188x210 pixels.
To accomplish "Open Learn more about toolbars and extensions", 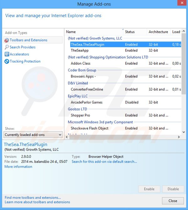I will point(37,202).
